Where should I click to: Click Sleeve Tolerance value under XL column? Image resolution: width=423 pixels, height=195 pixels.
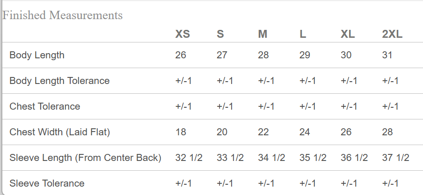pyautogui.click(x=349, y=183)
